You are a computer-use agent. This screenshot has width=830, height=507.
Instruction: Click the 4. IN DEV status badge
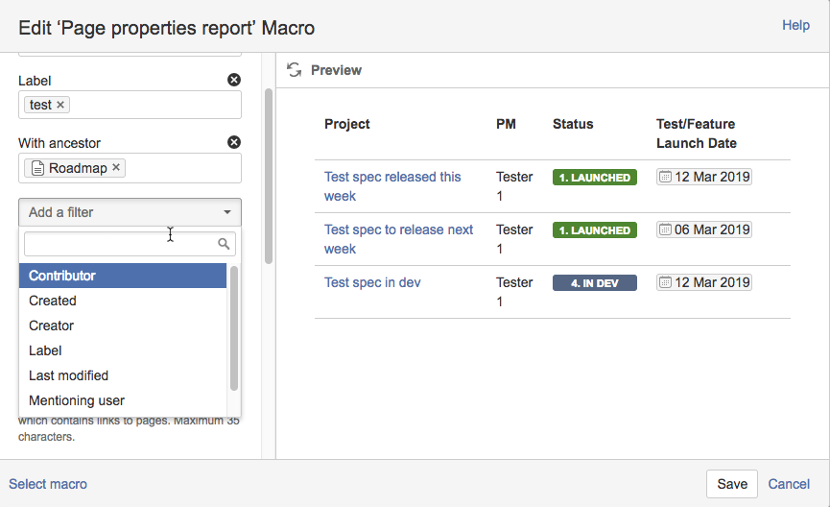coord(595,283)
